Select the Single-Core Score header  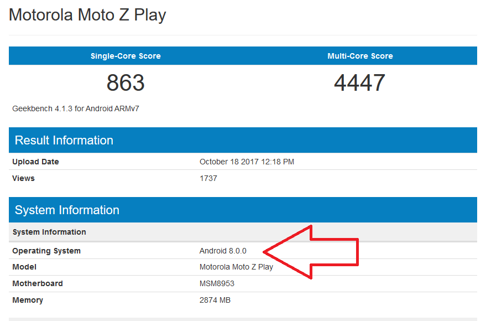[126, 56]
